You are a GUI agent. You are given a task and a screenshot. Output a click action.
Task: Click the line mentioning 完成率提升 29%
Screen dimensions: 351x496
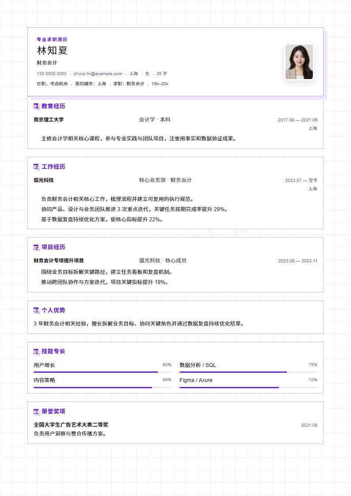134,209
